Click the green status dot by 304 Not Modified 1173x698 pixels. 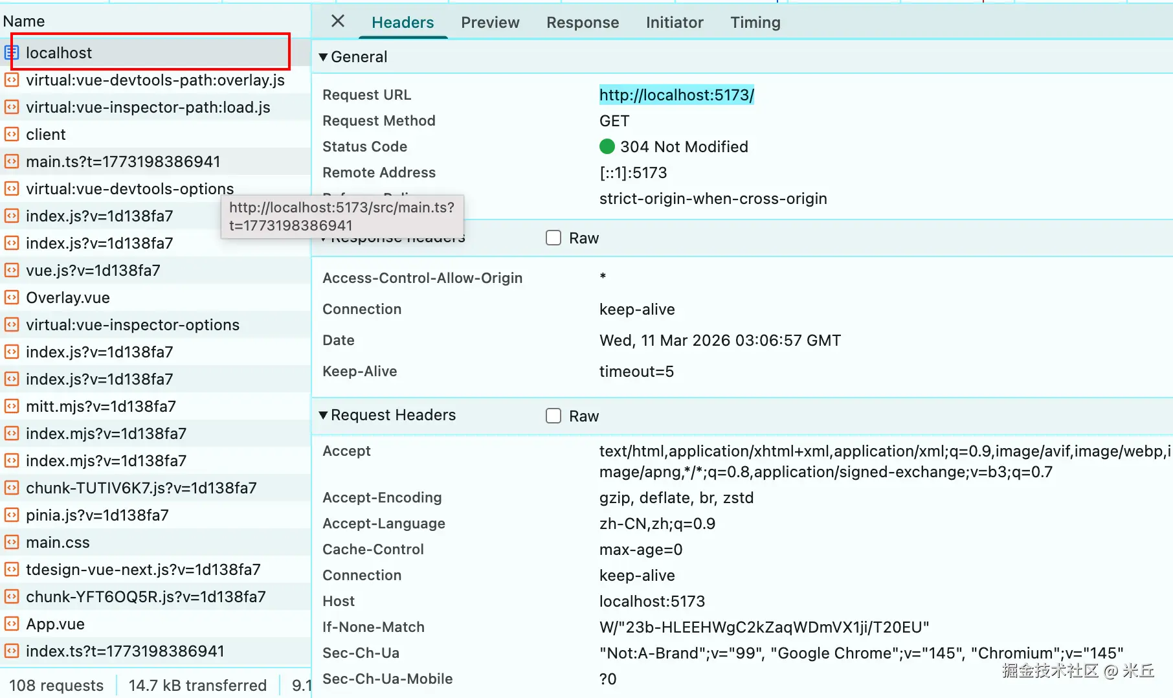tap(607, 146)
